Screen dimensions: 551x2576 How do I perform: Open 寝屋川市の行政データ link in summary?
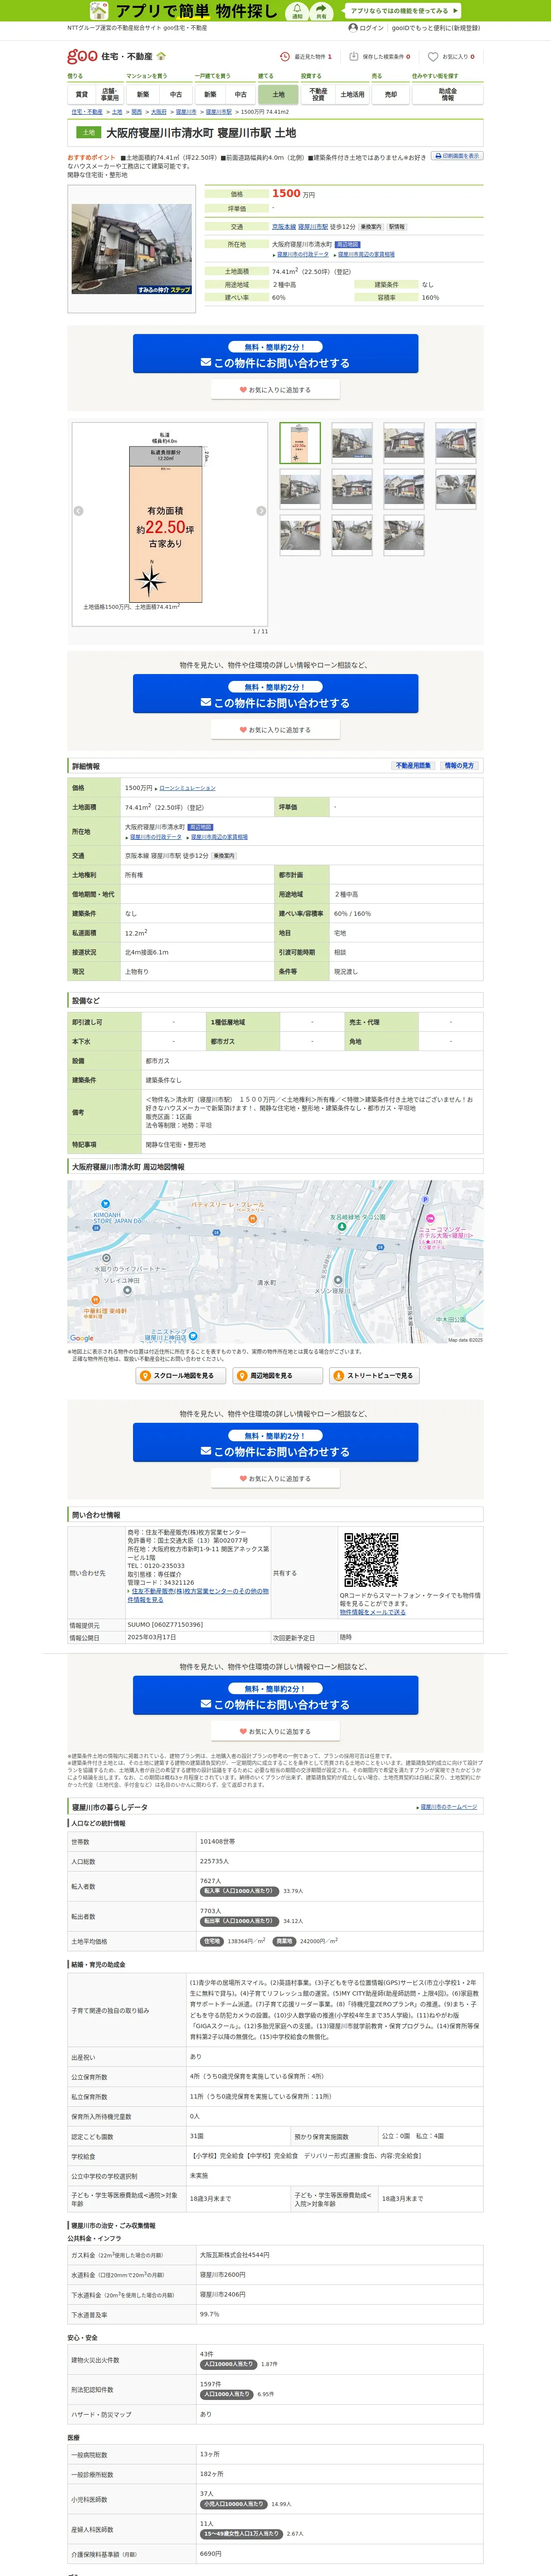(x=303, y=255)
